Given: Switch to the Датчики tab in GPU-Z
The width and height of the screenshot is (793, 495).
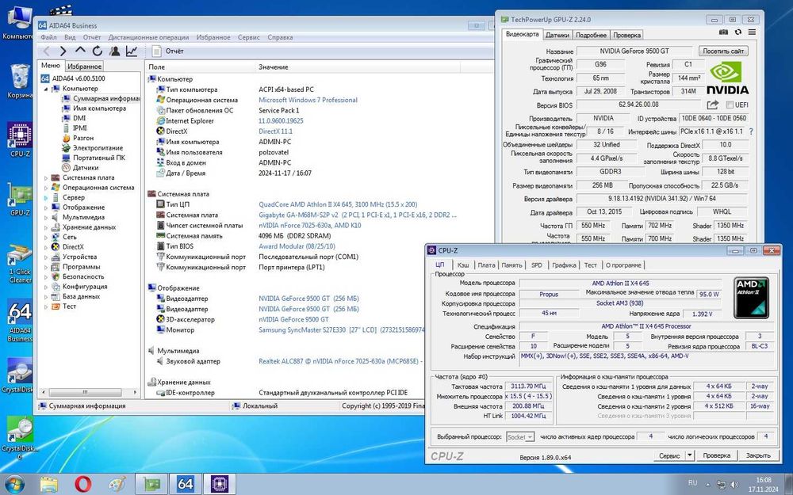Looking at the screenshot, I should pyautogui.click(x=557, y=35).
